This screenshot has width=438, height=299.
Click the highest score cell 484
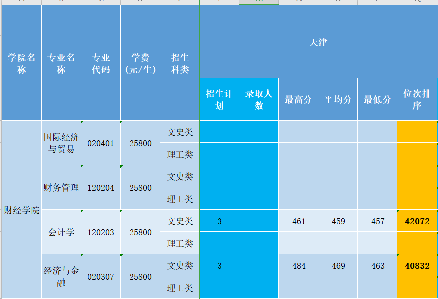[x=298, y=266]
